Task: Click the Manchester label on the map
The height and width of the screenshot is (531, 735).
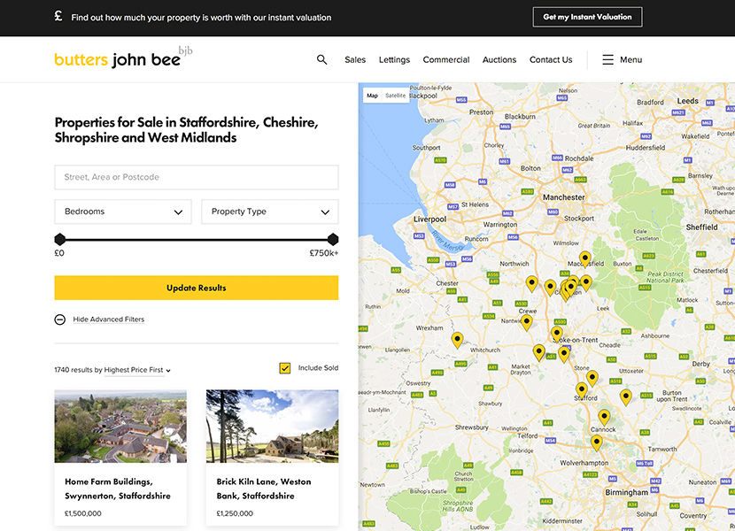Action: [x=564, y=197]
